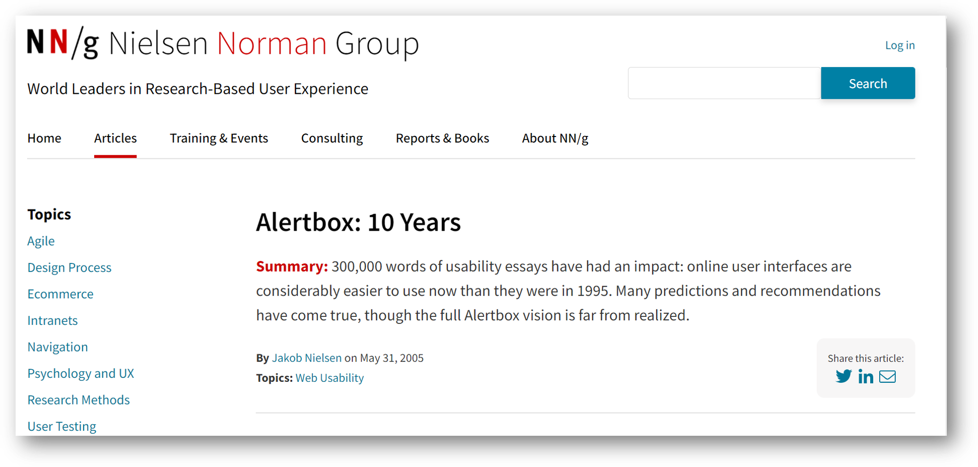Open Reports & Books
978x467 pixels.
442,138
